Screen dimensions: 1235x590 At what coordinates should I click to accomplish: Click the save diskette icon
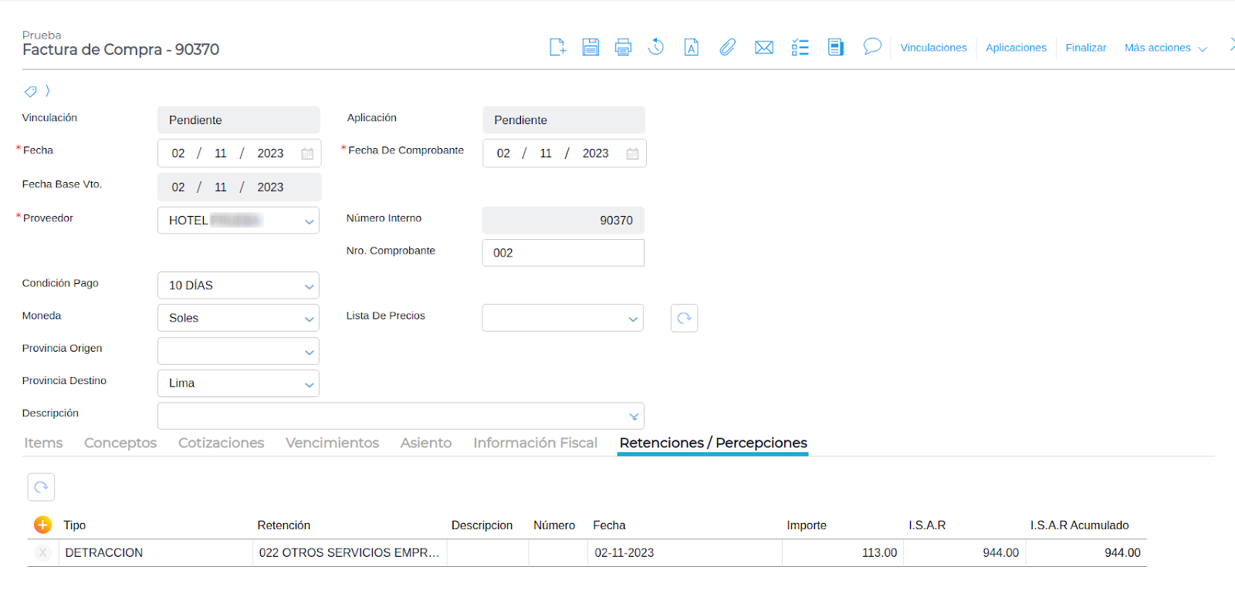(590, 47)
